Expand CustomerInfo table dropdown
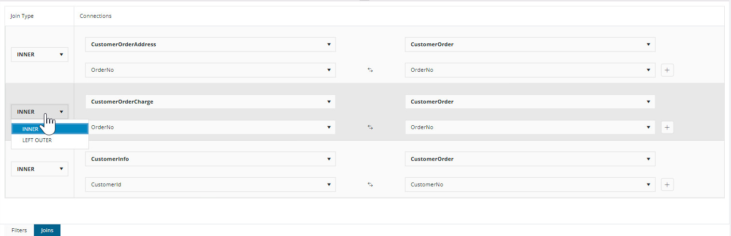731x236 pixels. coord(210,159)
